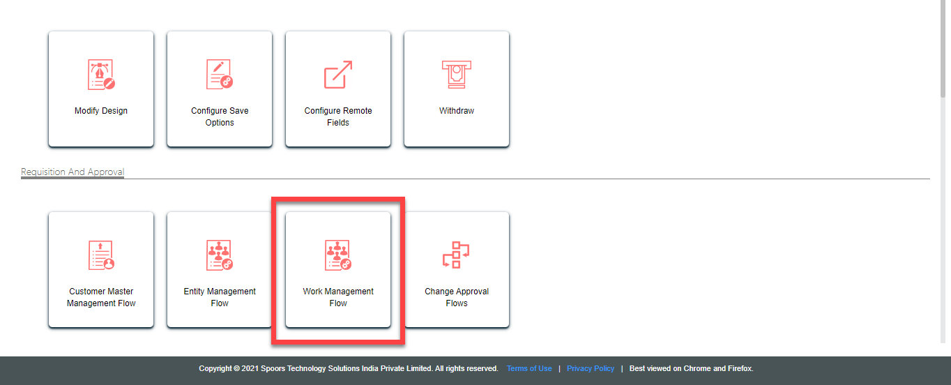Viewport: 951px width, 385px height.
Task: Open Customer Master Management Flow label
Action: 101,297
